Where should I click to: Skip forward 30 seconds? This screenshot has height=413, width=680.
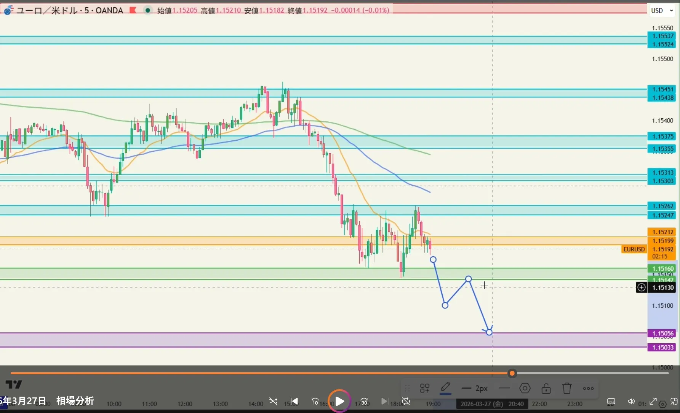364,401
